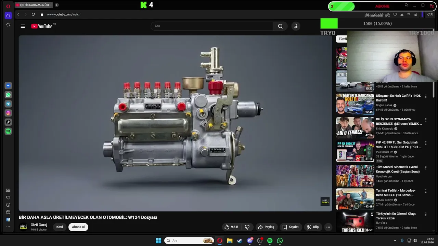Open the YouTube hamburger guide menu
The height and width of the screenshot is (246, 438).
(x=23, y=26)
